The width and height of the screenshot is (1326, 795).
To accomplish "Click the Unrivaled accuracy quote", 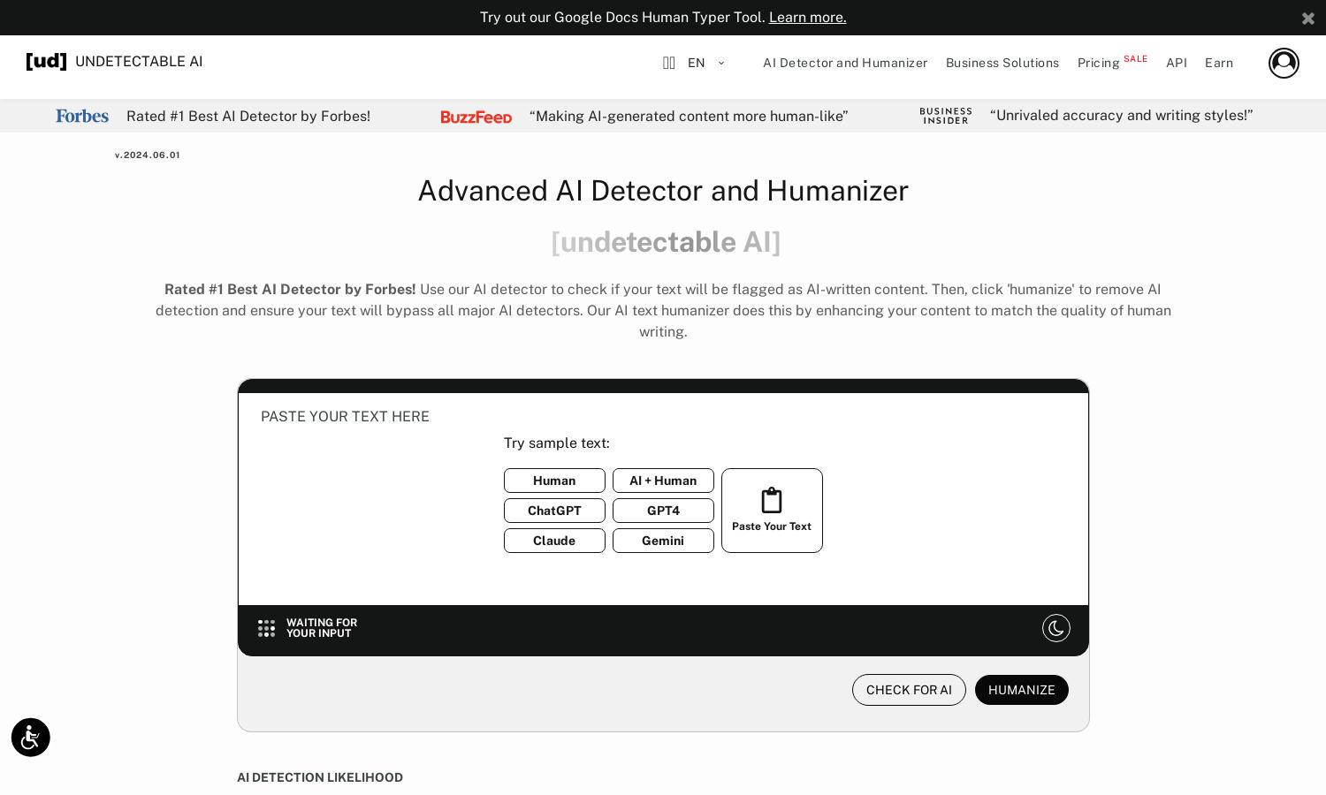I will pos(1122,115).
